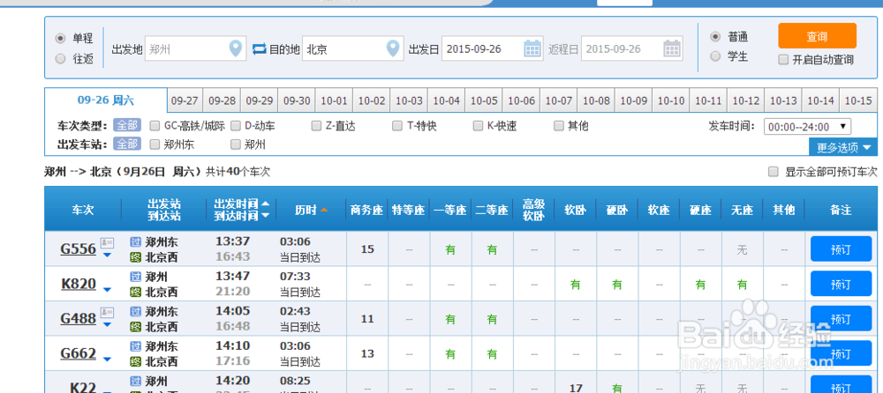This screenshot has height=393, width=883.
Task: Expand G556 train stop details arrow
Action: (x=107, y=256)
